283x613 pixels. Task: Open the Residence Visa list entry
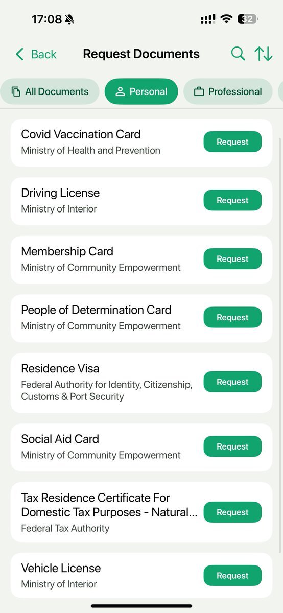coord(141,383)
